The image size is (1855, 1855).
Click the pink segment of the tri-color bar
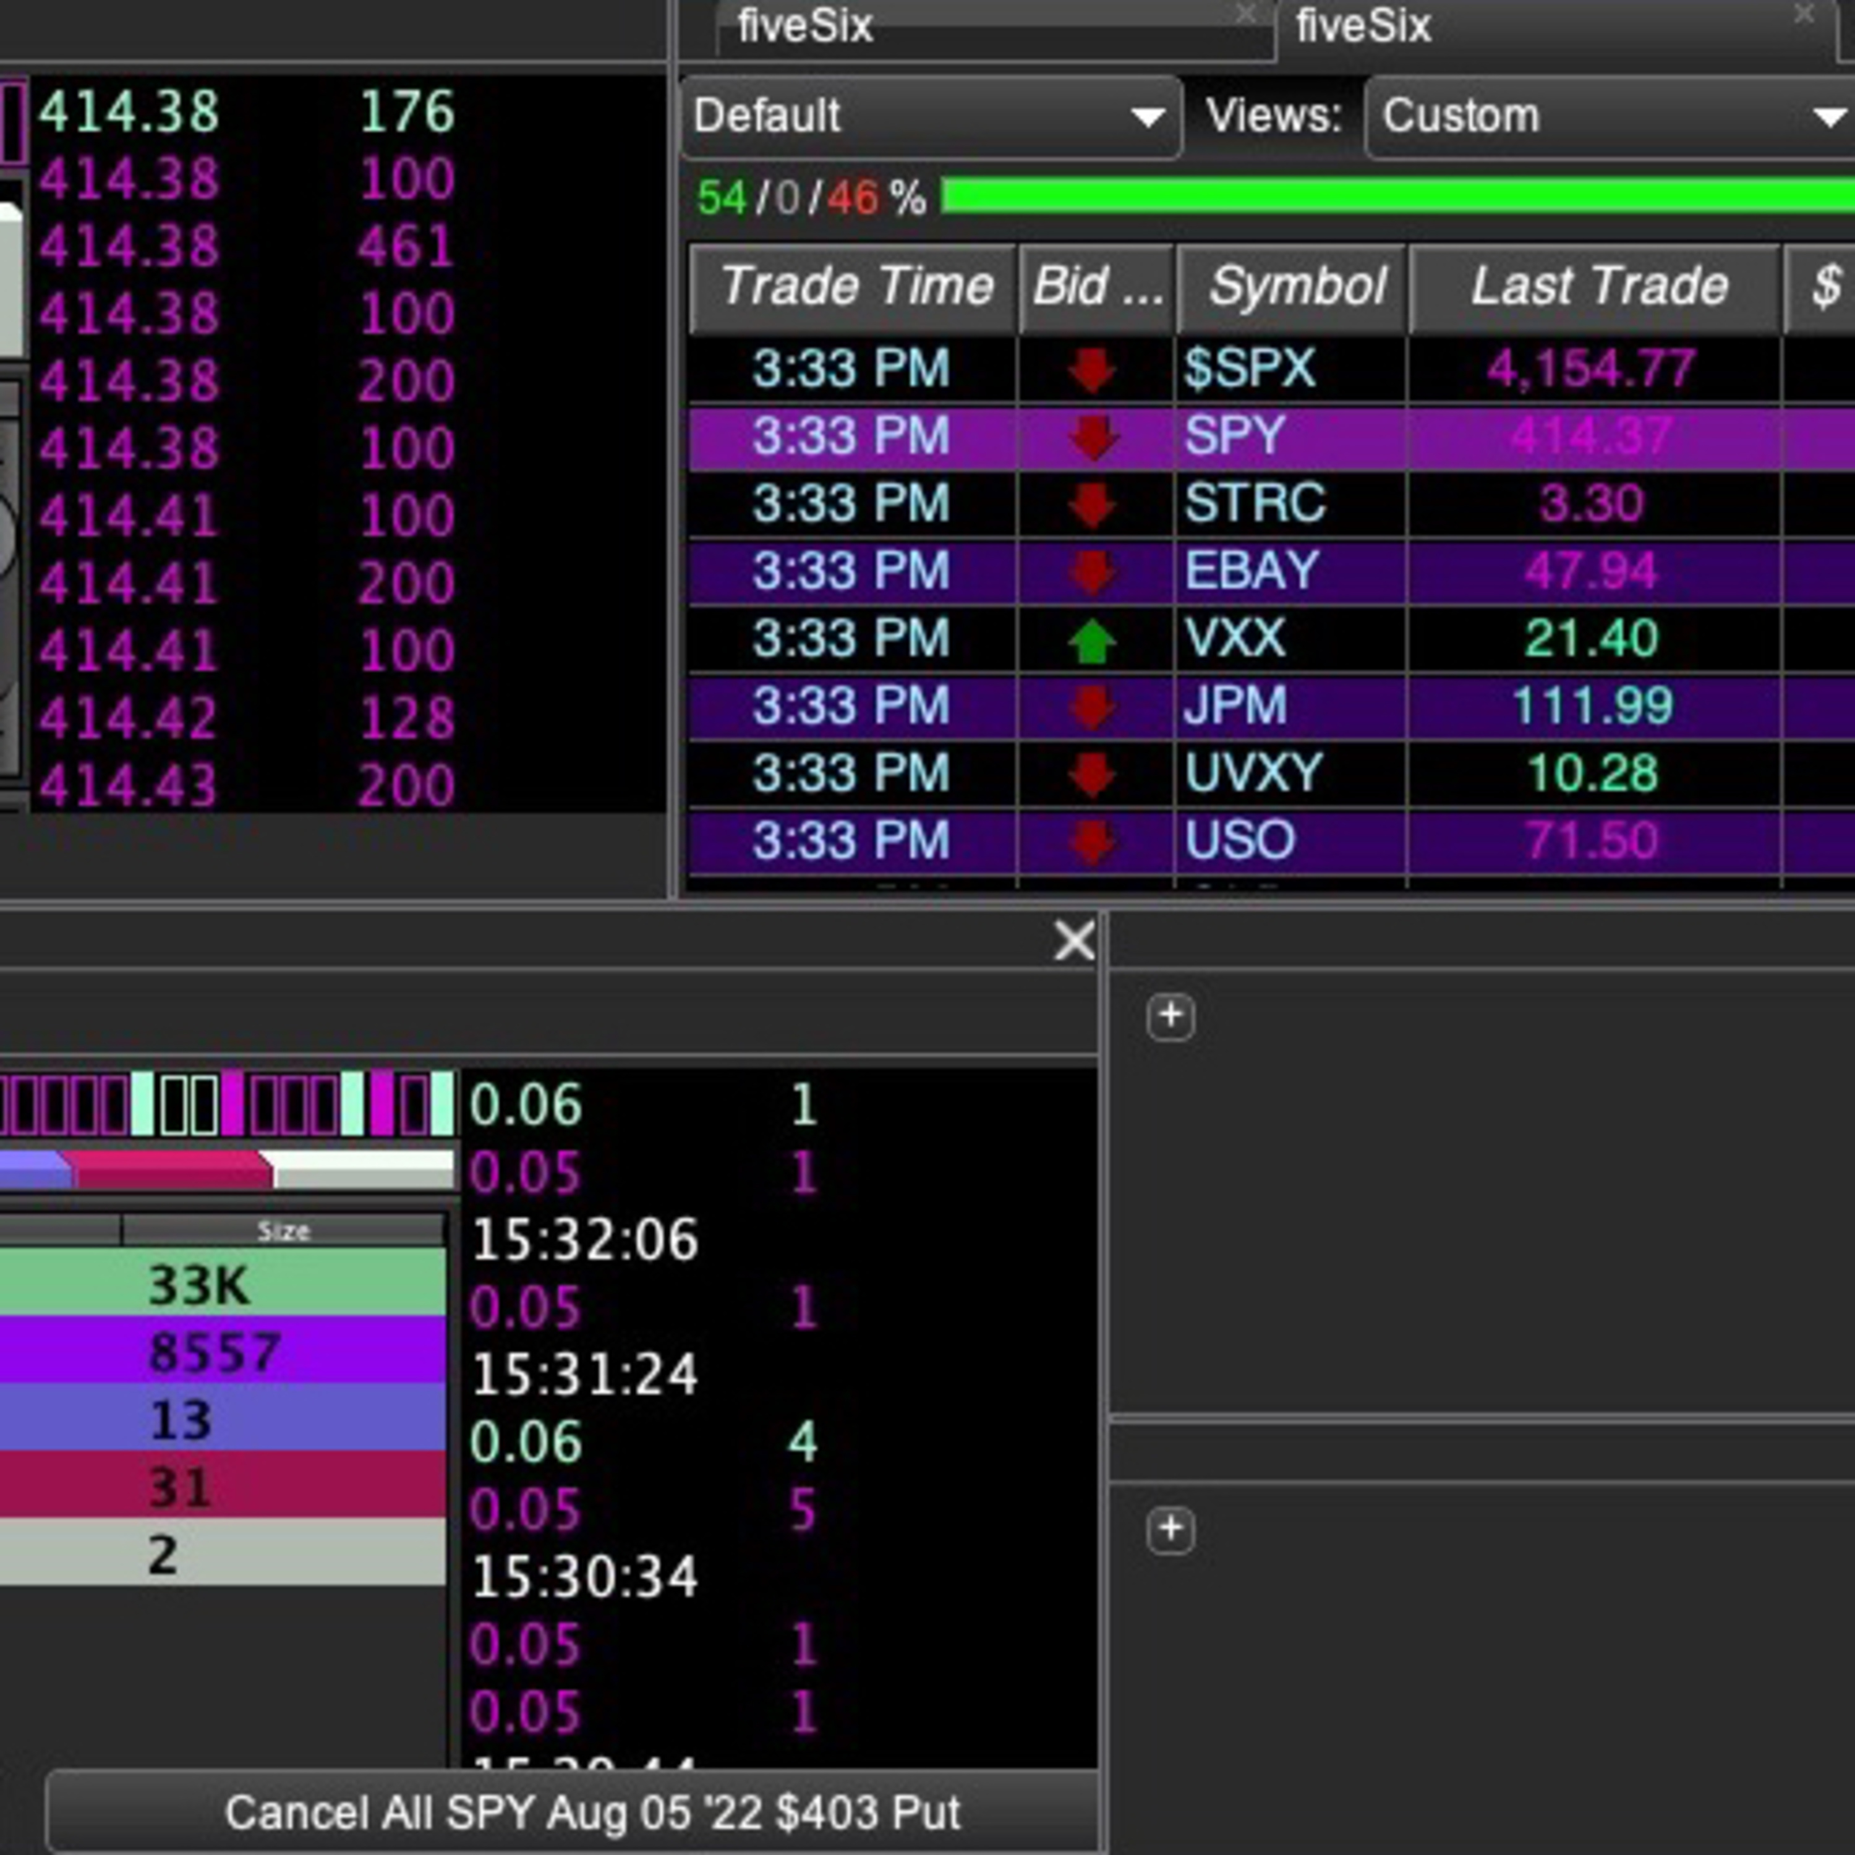coord(171,1171)
